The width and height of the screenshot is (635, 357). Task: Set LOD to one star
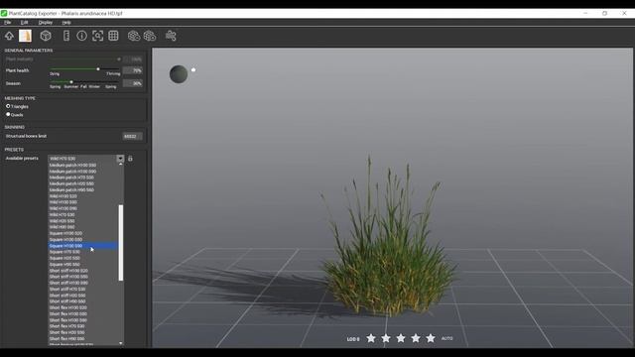click(x=371, y=338)
